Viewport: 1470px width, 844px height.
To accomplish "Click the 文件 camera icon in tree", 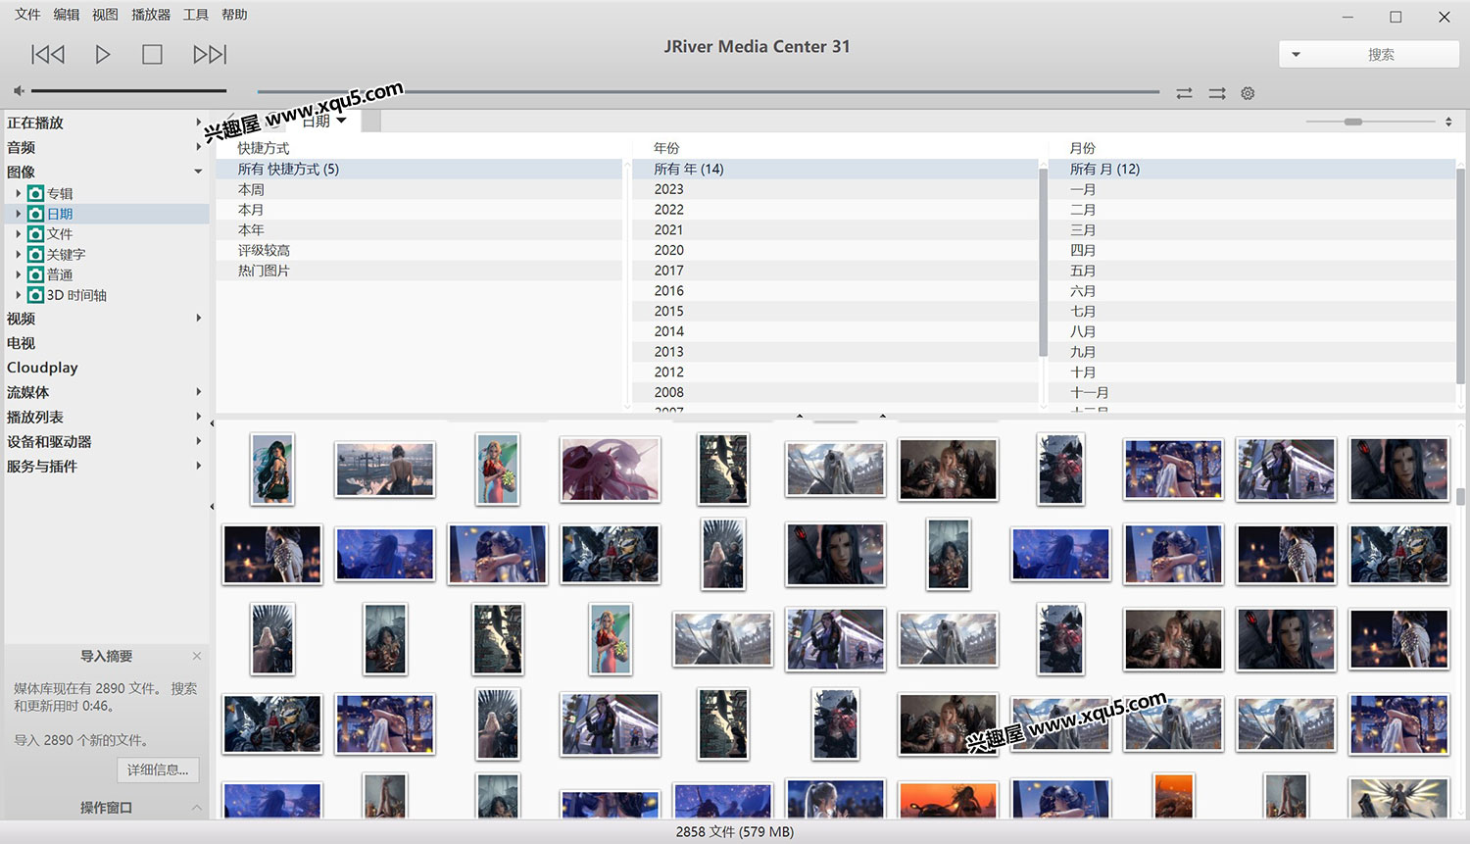I will (35, 234).
